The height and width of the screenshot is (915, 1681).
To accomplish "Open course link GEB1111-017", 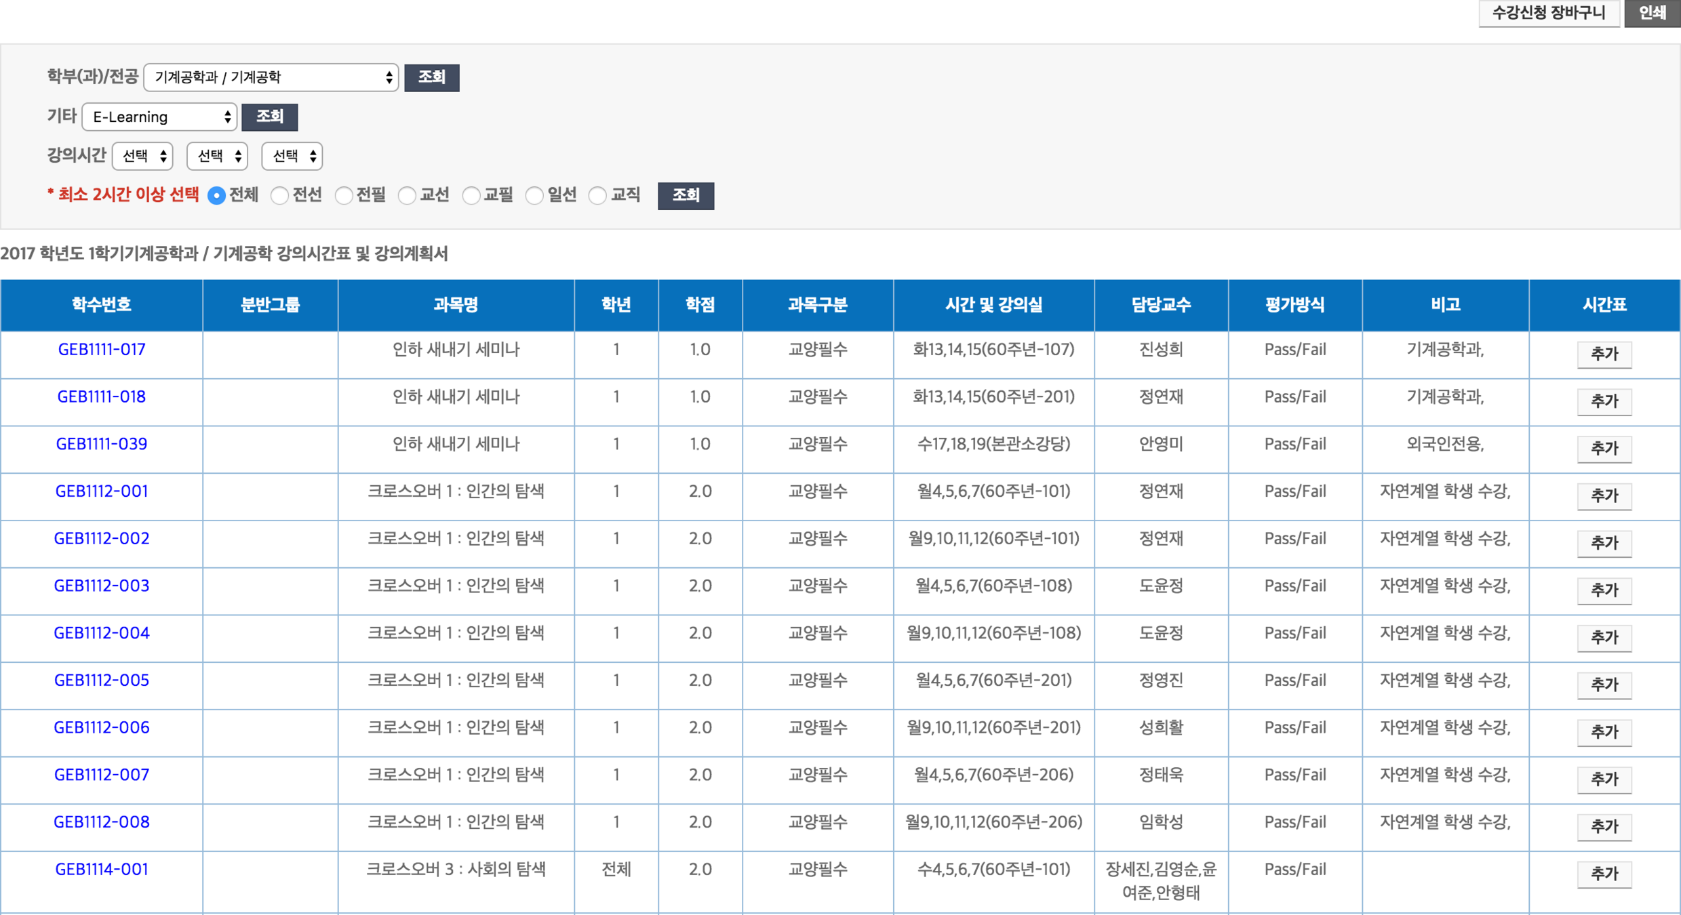I will click(x=102, y=350).
